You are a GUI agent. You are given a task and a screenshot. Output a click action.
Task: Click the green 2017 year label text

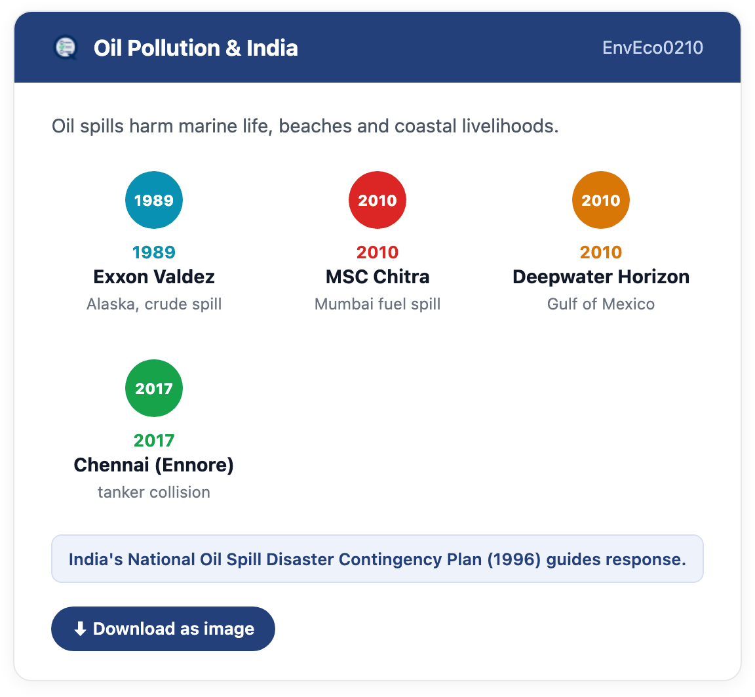(154, 440)
